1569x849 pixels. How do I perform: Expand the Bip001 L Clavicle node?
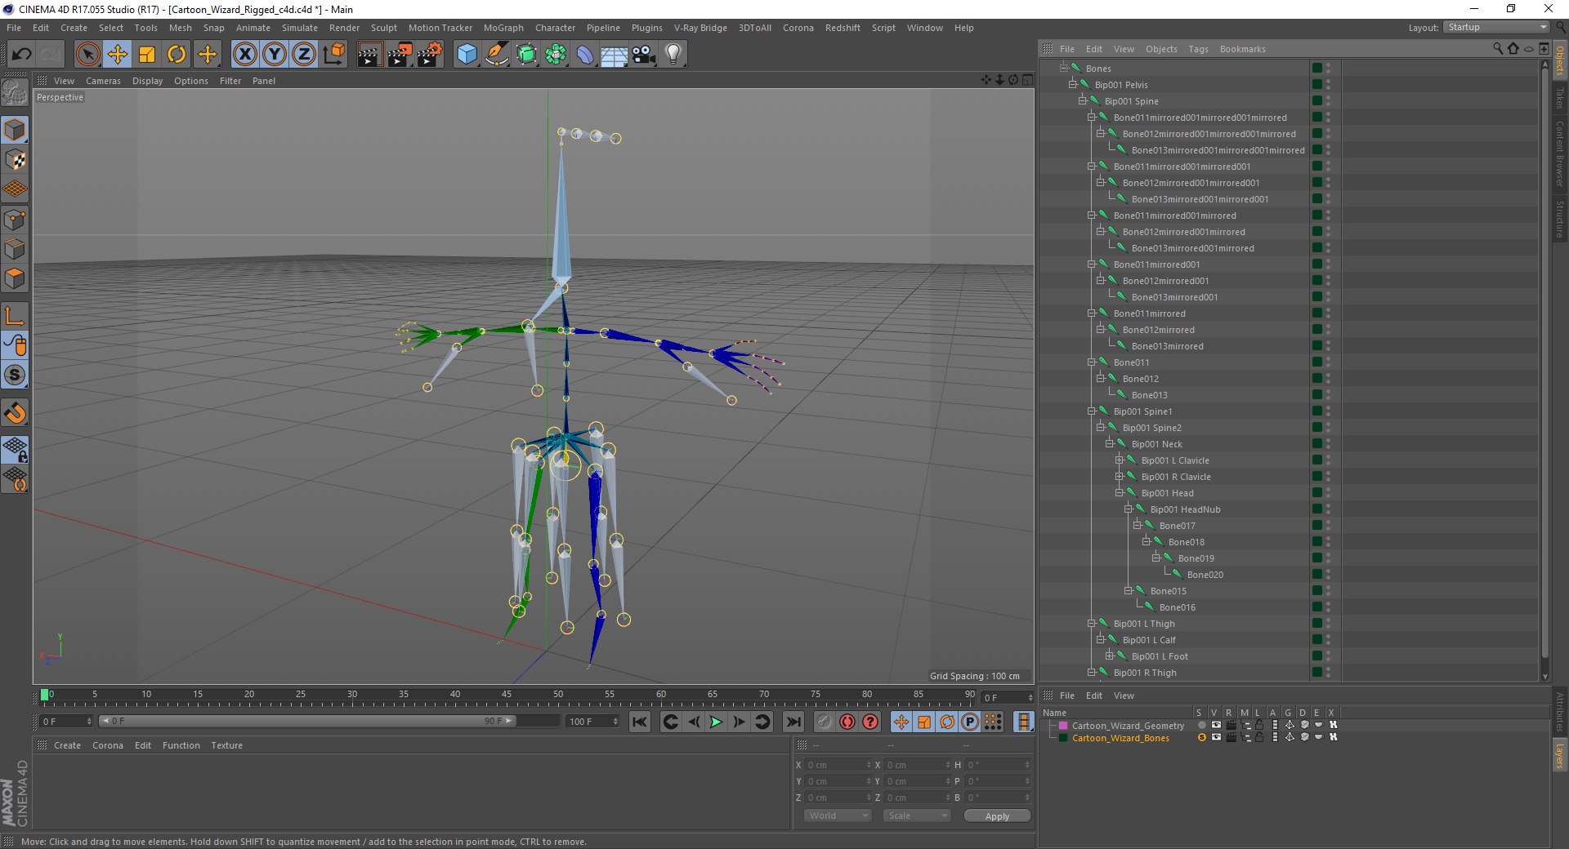[1119, 460]
